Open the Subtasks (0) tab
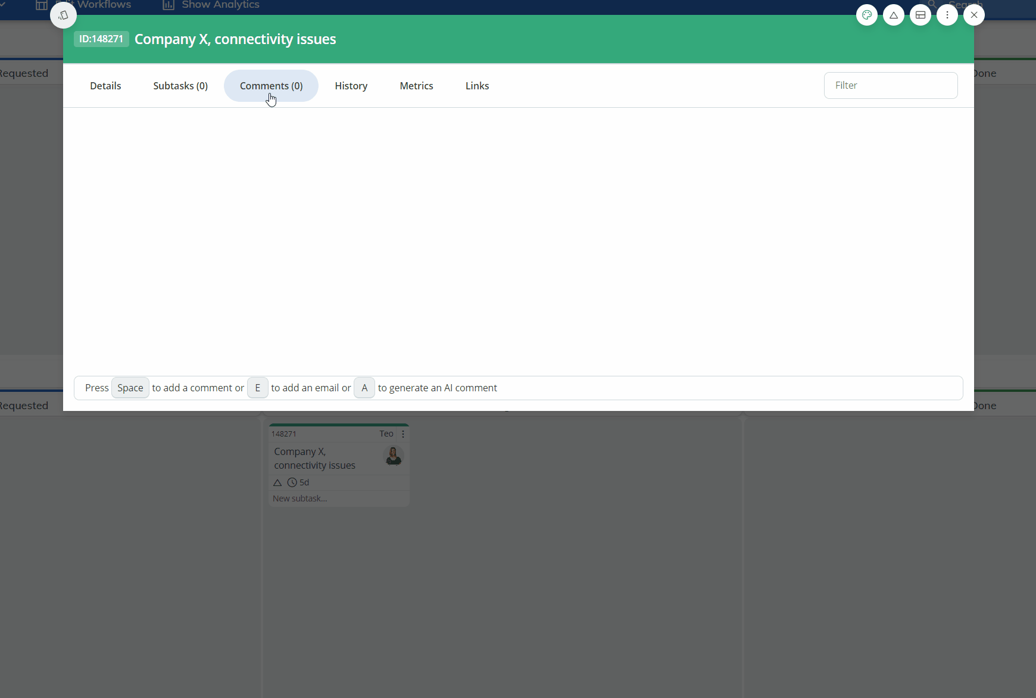 pyautogui.click(x=180, y=86)
